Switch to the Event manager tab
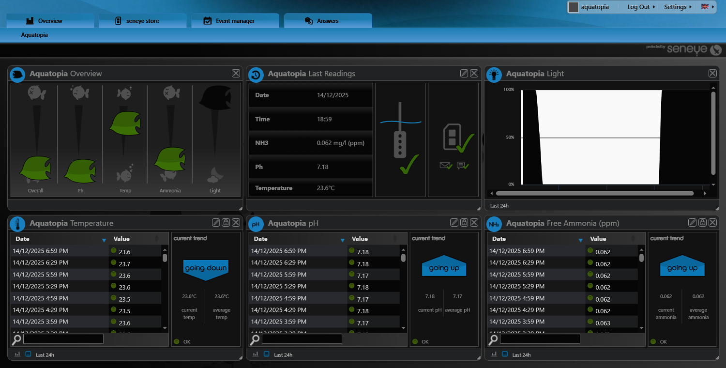The image size is (726, 368). point(235,21)
